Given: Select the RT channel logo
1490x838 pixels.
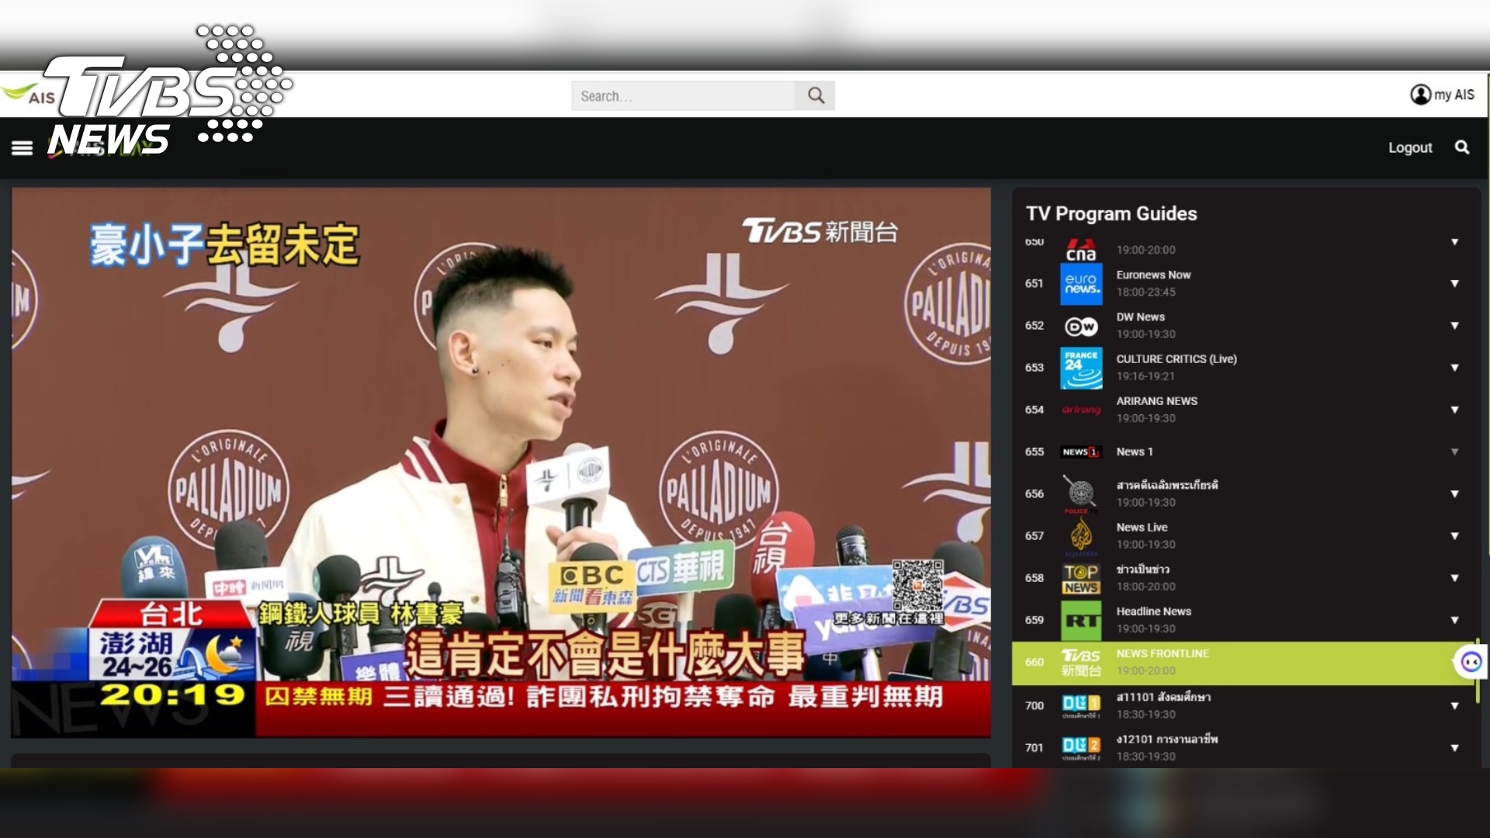Looking at the screenshot, I should click(x=1081, y=620).
